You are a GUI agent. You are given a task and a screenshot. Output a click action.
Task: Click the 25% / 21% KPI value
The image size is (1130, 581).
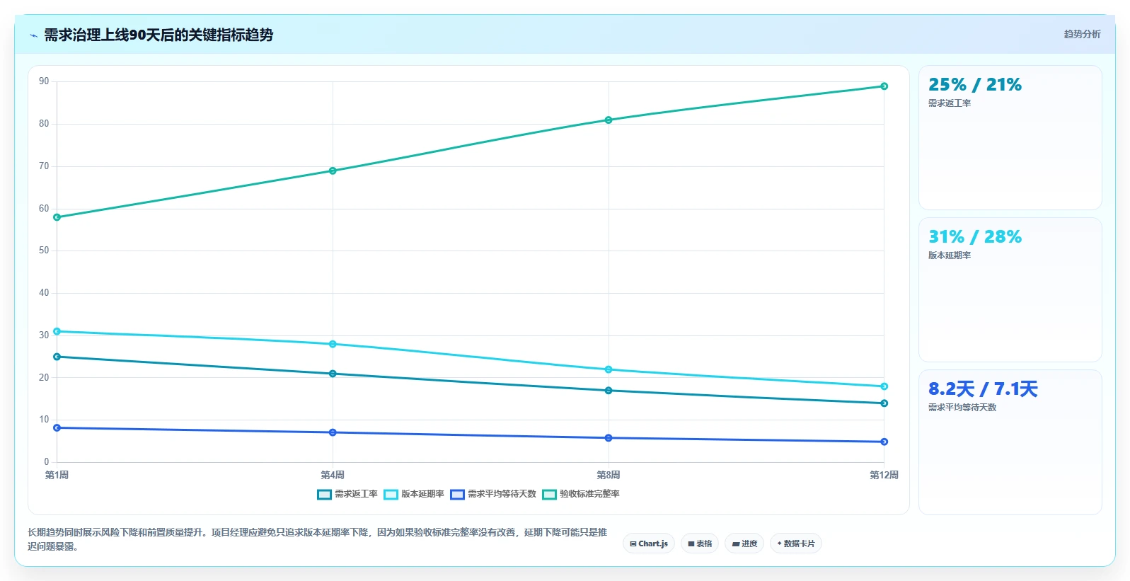tap(975, 85)
